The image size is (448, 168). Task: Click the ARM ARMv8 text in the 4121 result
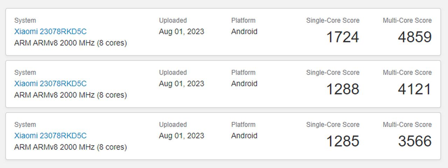[x=70, y=95]
